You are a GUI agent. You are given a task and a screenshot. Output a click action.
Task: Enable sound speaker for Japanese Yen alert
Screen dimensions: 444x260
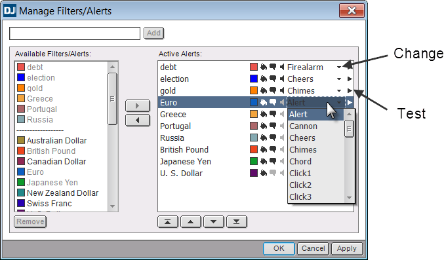coord(282,161)
